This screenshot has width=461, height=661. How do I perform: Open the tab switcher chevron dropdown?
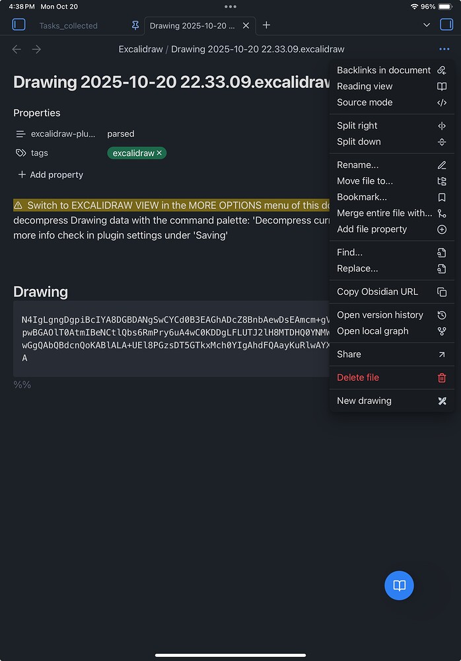(427, 24)
